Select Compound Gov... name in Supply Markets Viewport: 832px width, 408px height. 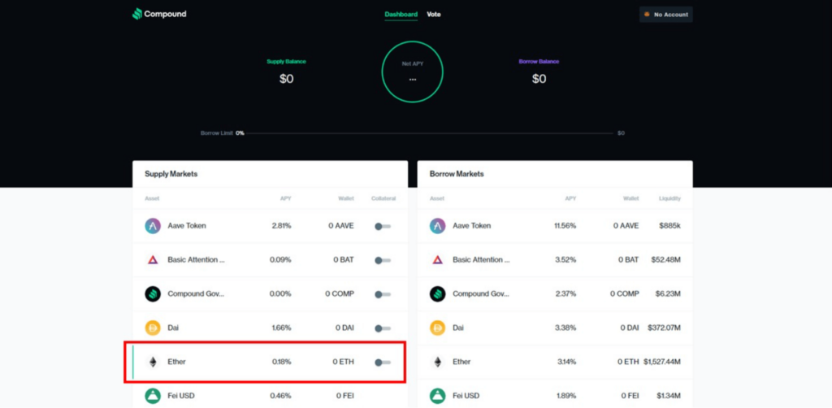[196, 293]
